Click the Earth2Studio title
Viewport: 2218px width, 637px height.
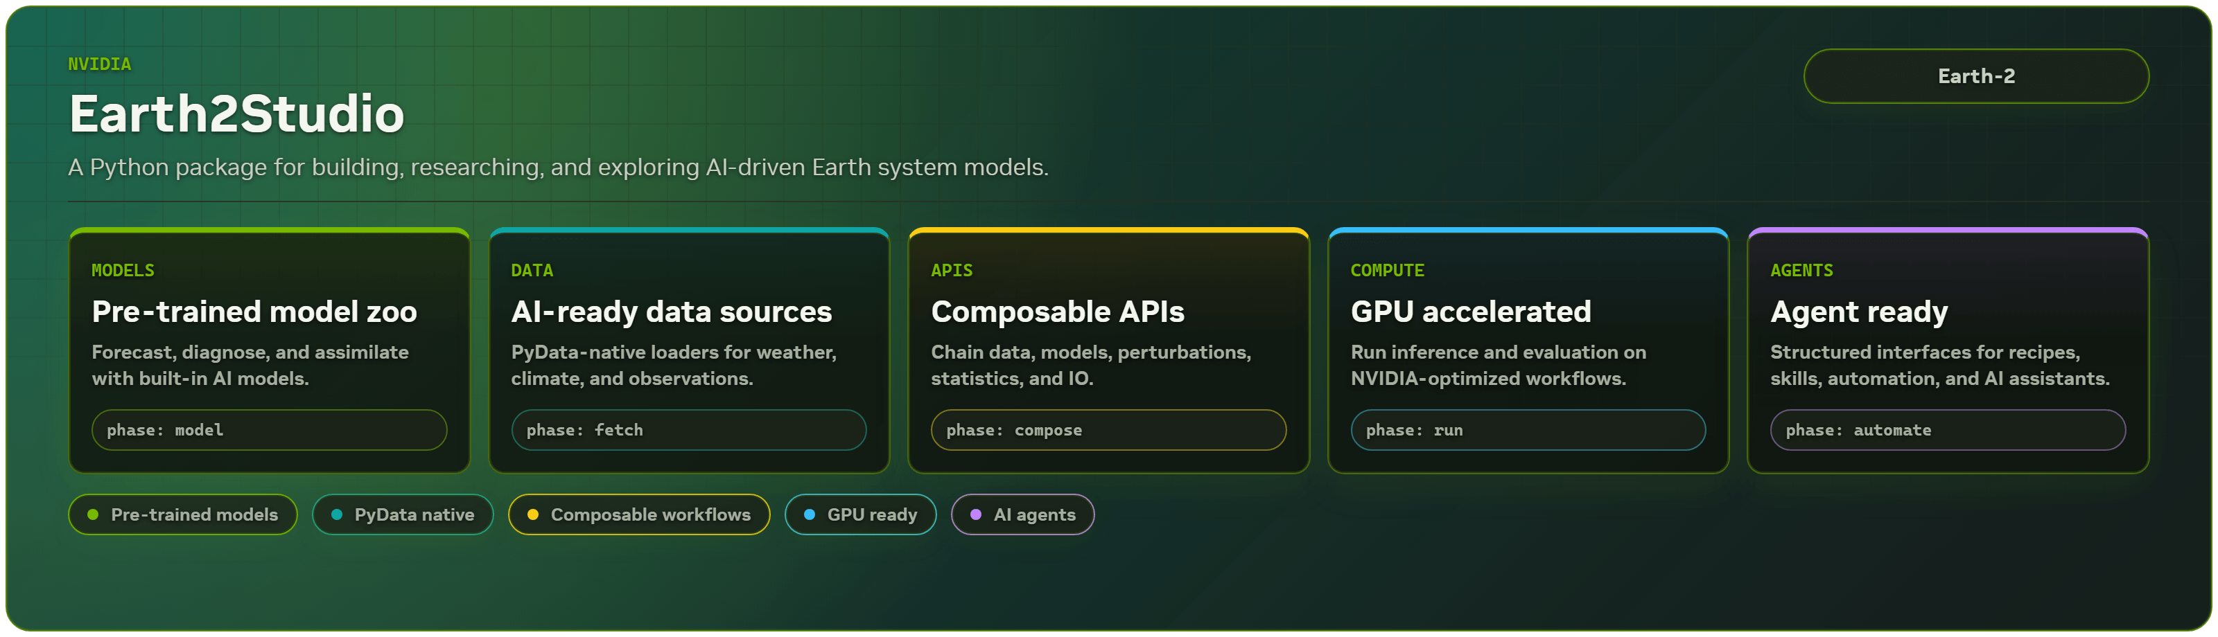click(237, 114)
